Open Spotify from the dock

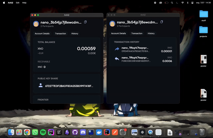click(43, 132)
